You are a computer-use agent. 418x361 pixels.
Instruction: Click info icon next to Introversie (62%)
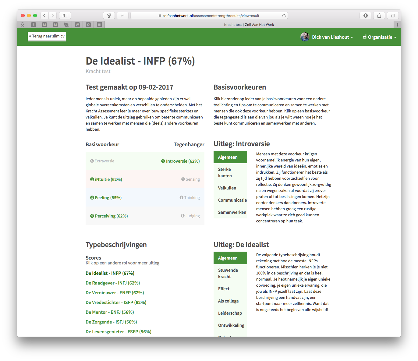(x=163, y=161)
